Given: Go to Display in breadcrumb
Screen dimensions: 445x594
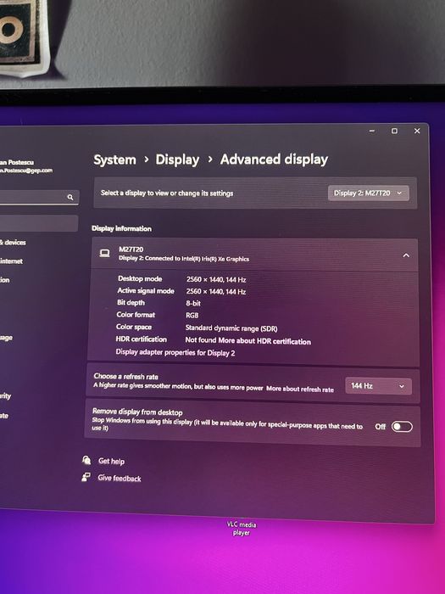Looking at the screenshot, I should (x=177, y=160).
